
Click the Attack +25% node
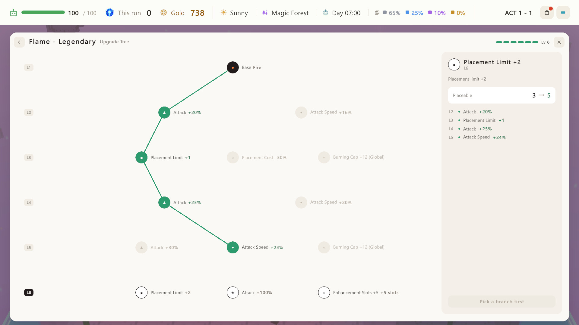[164, 203]
